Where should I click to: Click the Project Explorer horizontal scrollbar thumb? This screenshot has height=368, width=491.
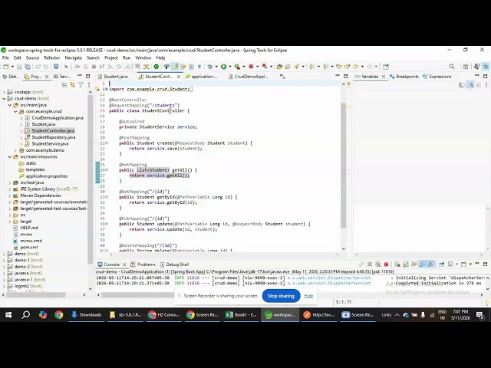tap(35, 294)
